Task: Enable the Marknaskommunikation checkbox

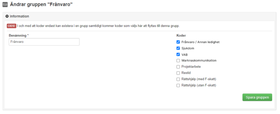Action: tap(178, 60)
